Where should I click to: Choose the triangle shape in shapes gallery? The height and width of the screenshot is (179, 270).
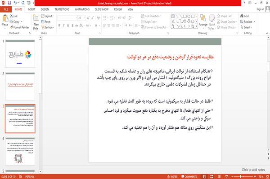click(x=173, y=21)
